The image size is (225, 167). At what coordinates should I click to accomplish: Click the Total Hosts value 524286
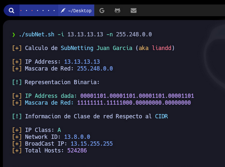point(77,150)
